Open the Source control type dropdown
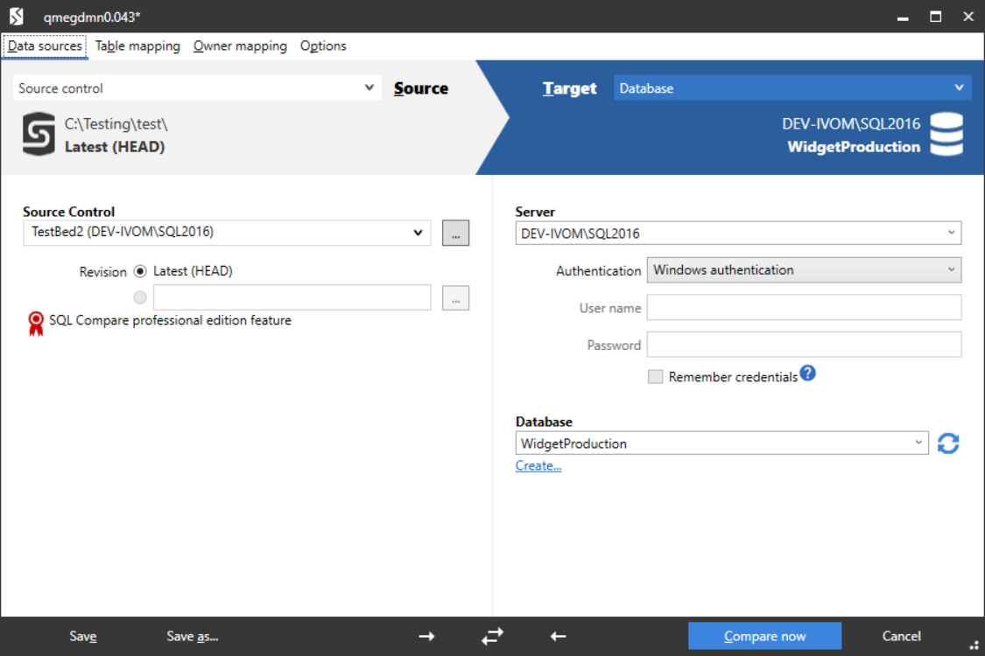985x656 pixels. coord(197,88)
